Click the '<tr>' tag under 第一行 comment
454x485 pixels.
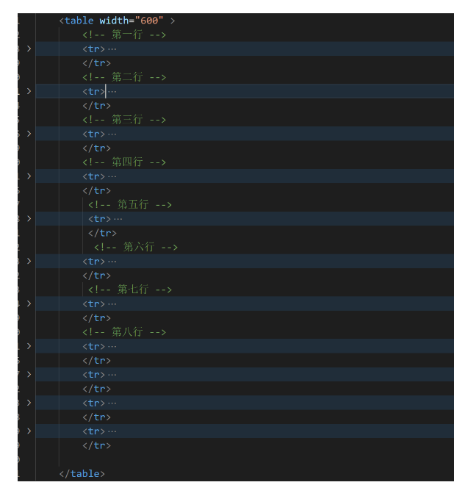pyautogui.click(x=94, y=49)
